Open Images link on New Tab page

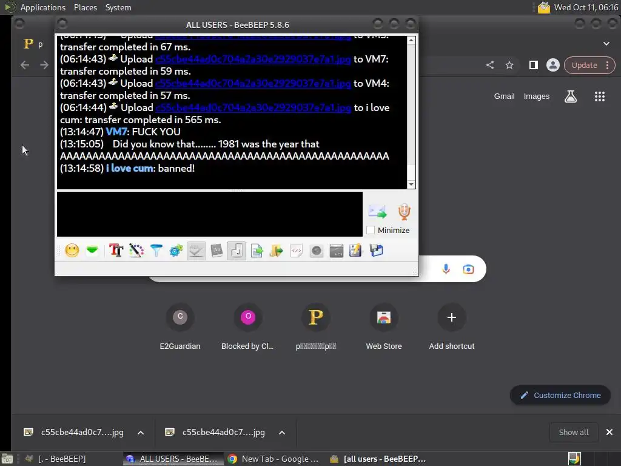coord(537,96)
